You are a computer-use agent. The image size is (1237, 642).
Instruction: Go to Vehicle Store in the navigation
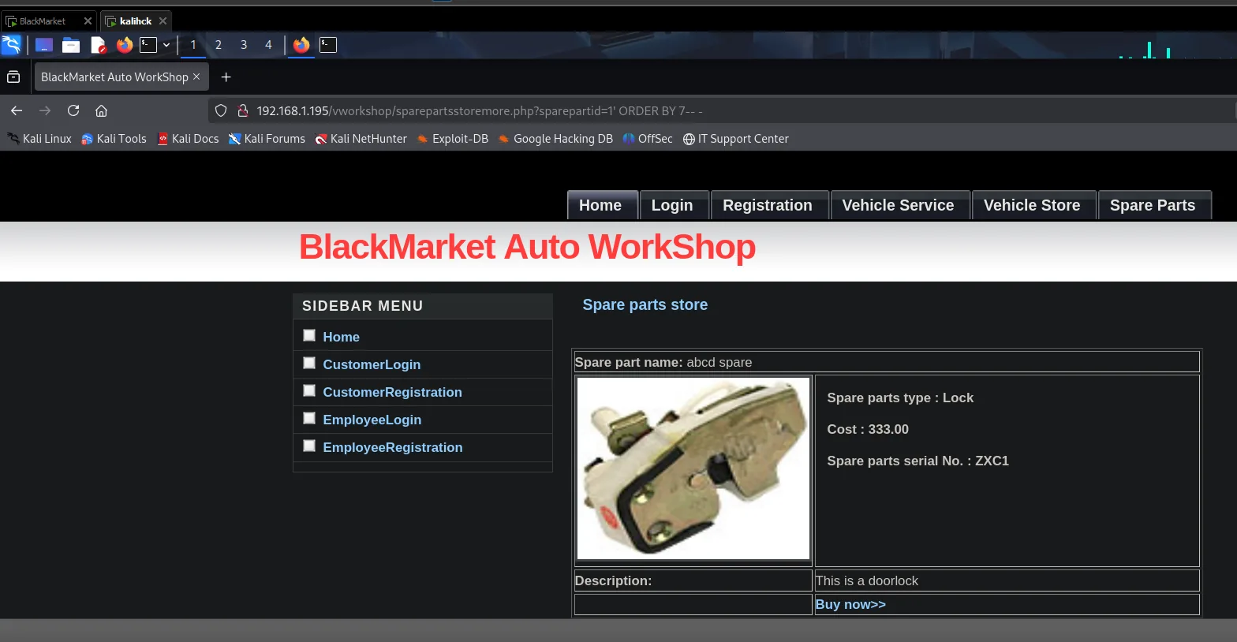pyautogui.click(x=1032, y=205)
